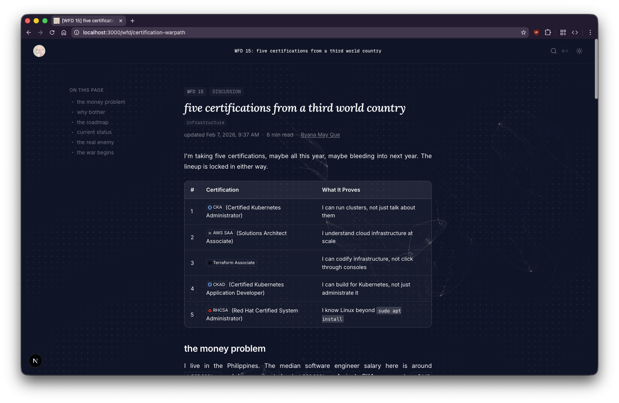Bookmark the page with the star icon
The image size is (619, 403).
click(523, 32)
